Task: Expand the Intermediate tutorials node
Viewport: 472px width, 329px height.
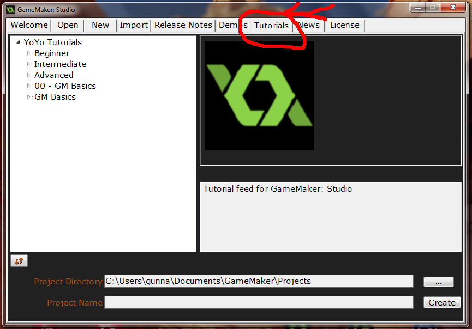Action: point(29,64)
